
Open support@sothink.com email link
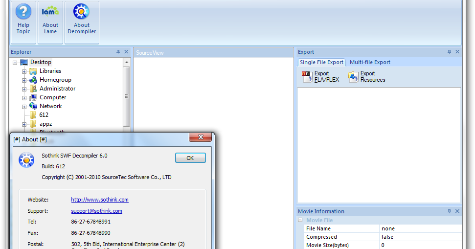coord(97,211)
